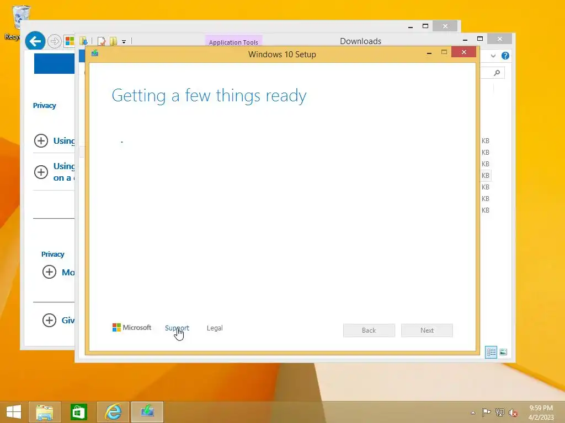Go back in the browser window
This screenshot has height=423, width=565.
coord(35,41)
